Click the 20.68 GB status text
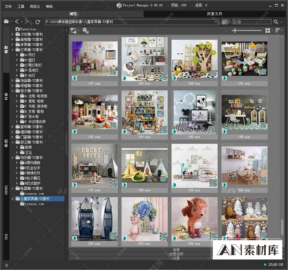The height and width of the screenshot is (270, 288). [x=276, y=265]
